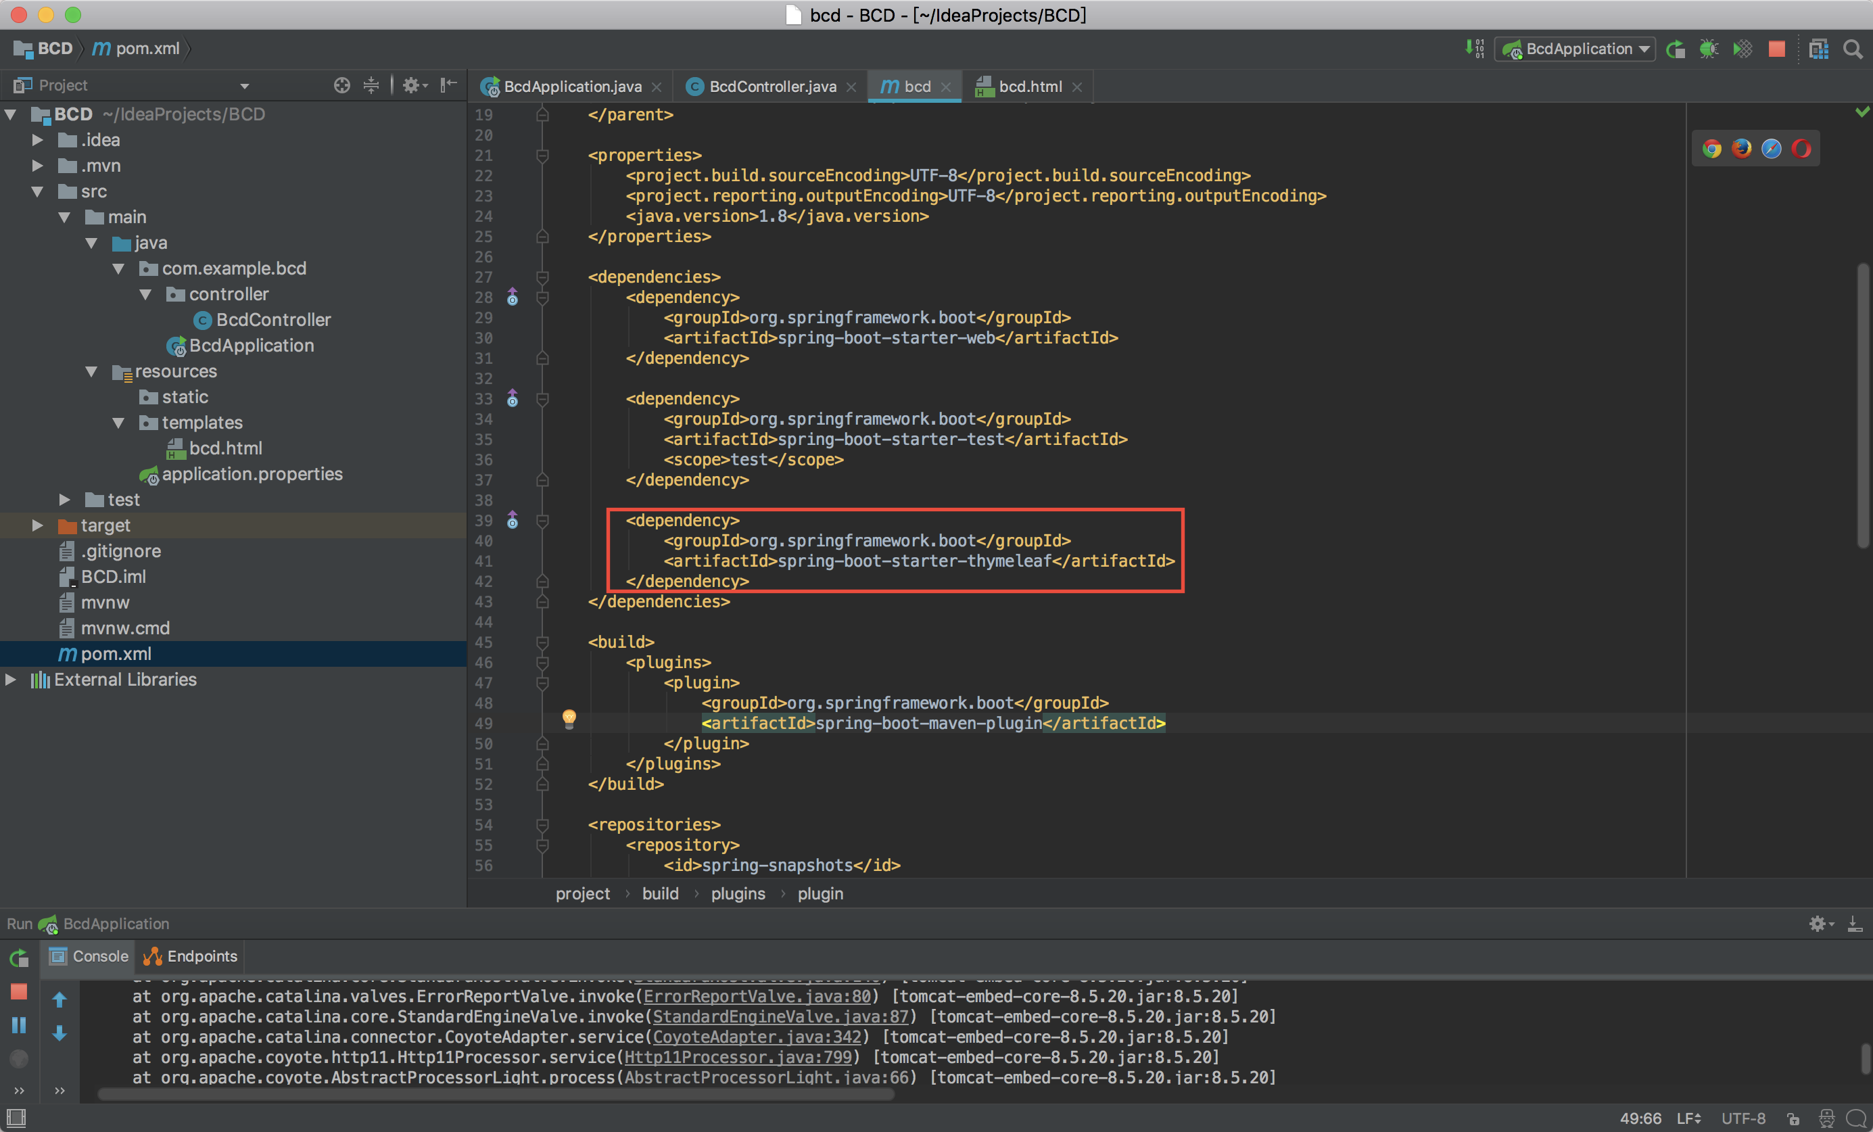Open application.properties in project tree
The width and height of the screenshot is (1873, 1132).
pyautogui.click(x=252, y=475)
